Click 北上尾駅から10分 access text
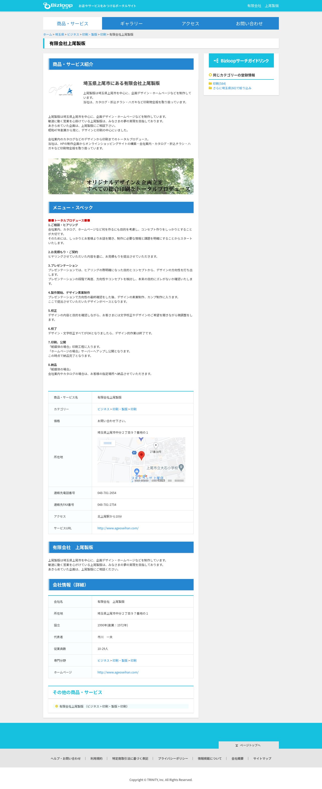This screenshot has width=322, height=789. coord(110,516)
